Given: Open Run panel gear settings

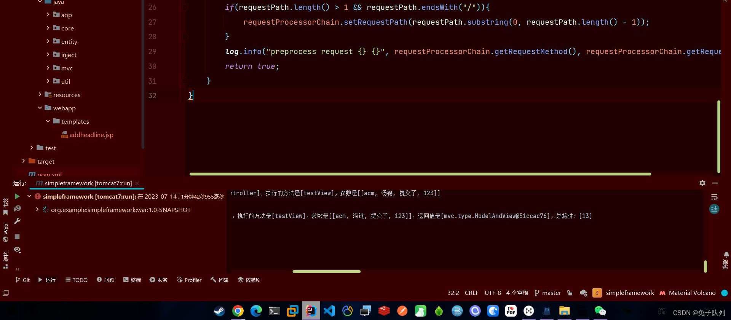Looking at the screenshot, I should point(702,183).
